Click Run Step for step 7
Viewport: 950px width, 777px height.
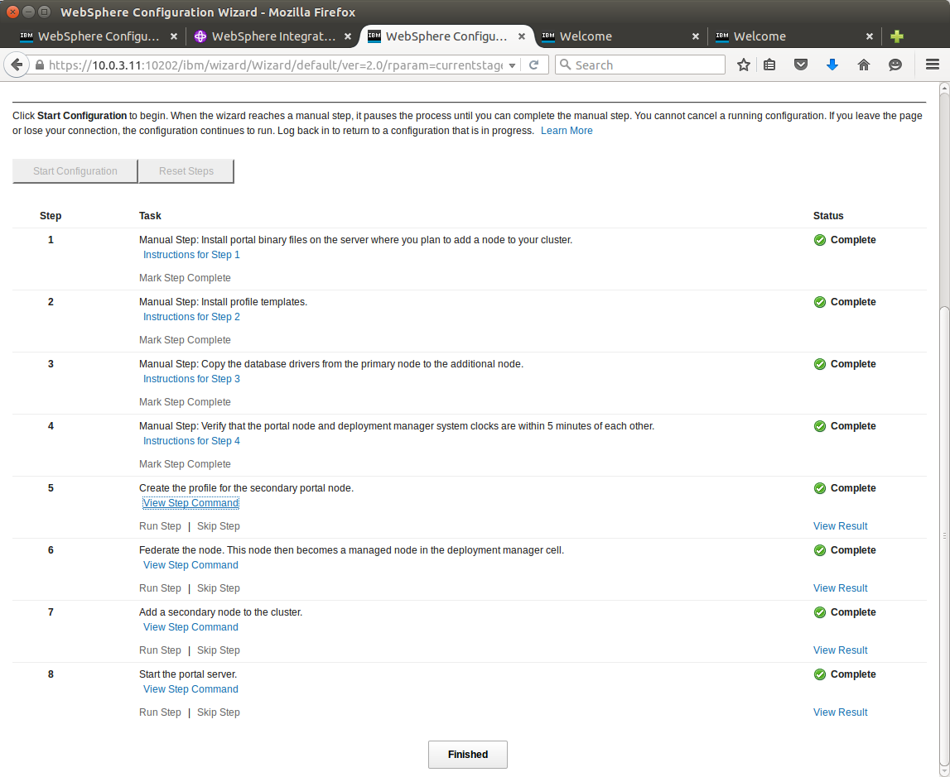pos(160,650)
